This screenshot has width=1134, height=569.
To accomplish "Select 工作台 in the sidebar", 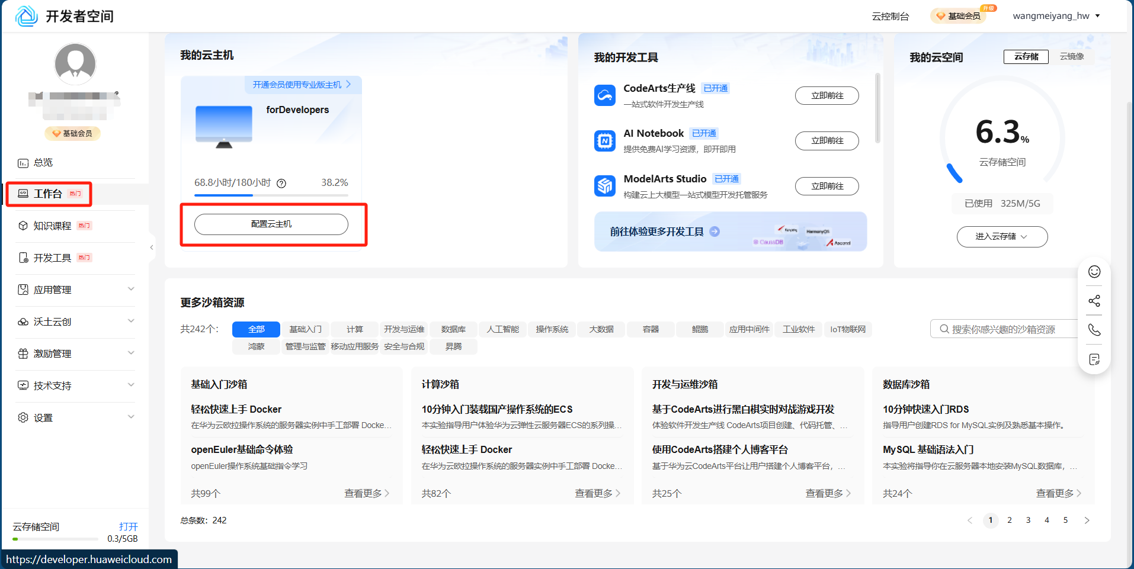I will pos(49,194).
